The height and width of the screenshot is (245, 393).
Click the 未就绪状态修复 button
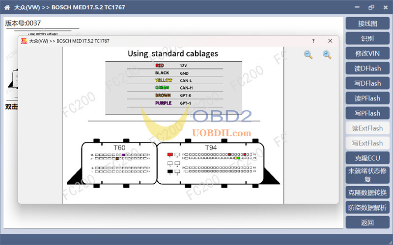(x=367, y=175)
